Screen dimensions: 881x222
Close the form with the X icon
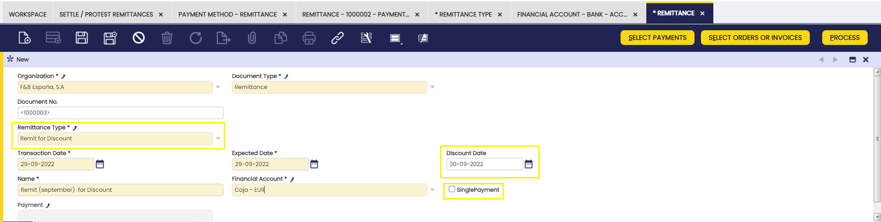pyautogui.click(x=866, y=60)
